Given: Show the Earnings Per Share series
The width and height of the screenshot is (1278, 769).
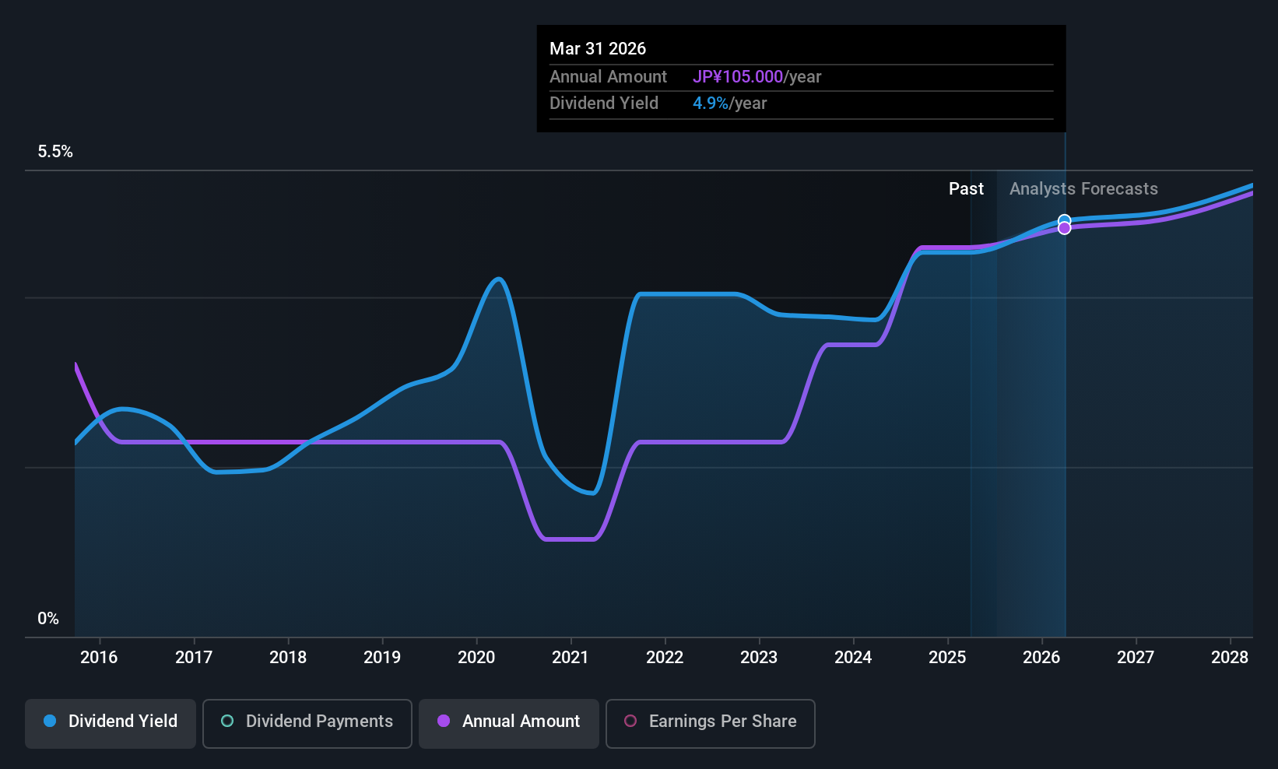Looking at the screenshot, I should (x=710, y=723).
